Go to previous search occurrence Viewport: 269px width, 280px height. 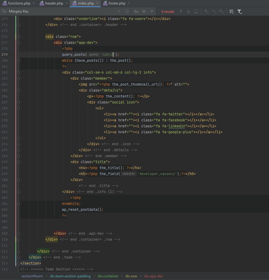tap(181, 12)
